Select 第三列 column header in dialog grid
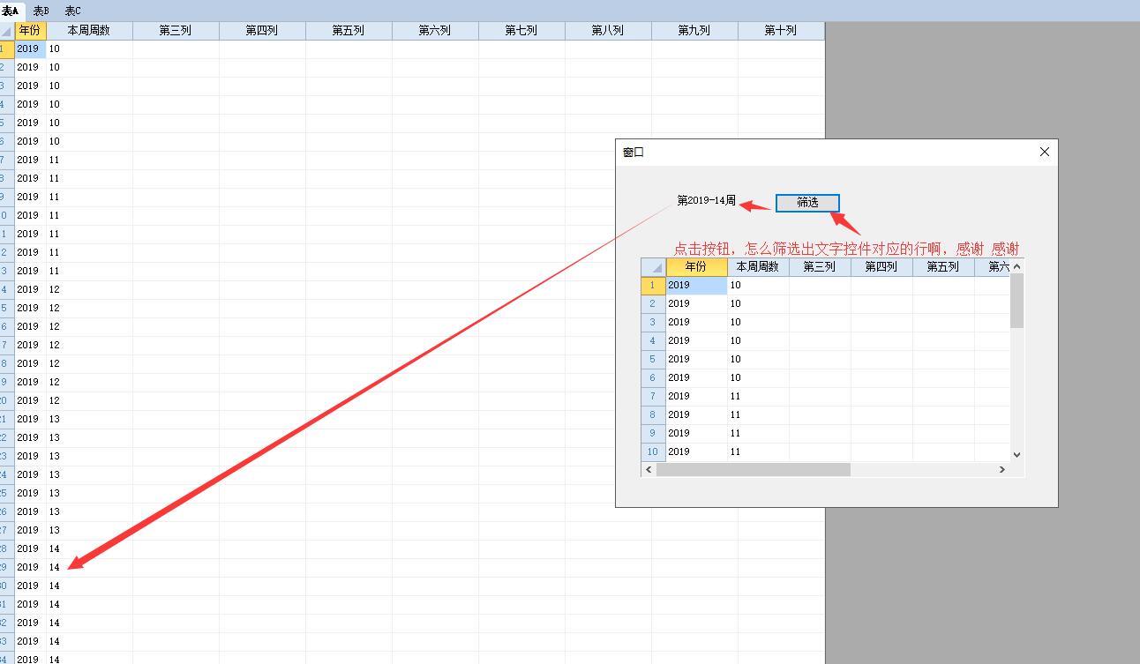 point(820,267)
